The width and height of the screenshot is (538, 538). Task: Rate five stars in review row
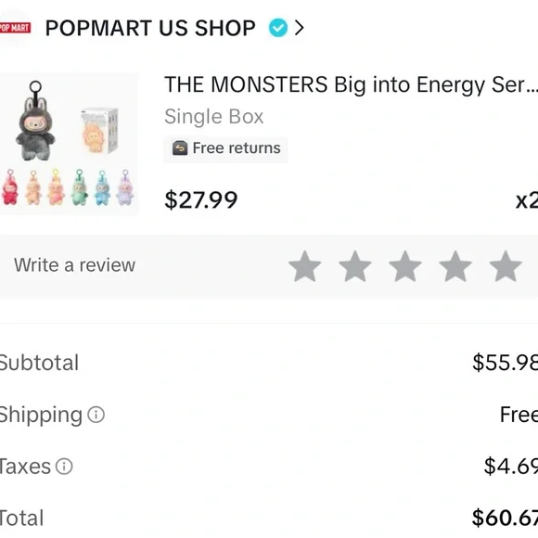(x=506, y=266)
